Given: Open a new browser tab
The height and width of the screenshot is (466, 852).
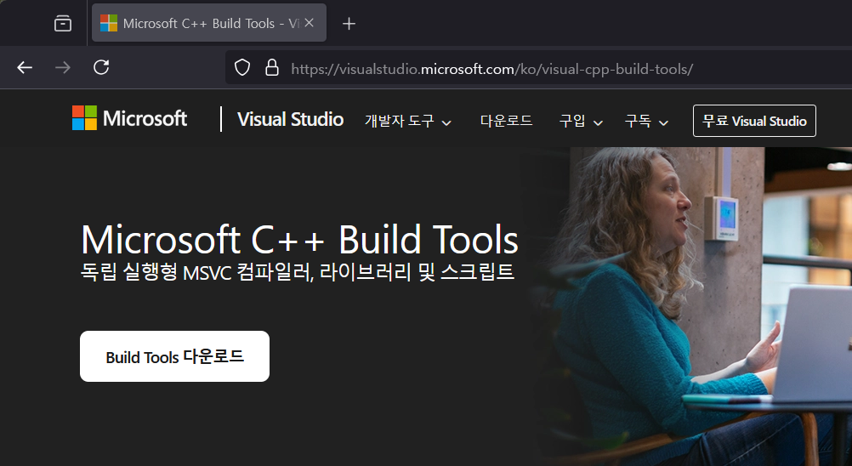Looking at the screenshot, I should pyautogui.click(x=349, y=23).
